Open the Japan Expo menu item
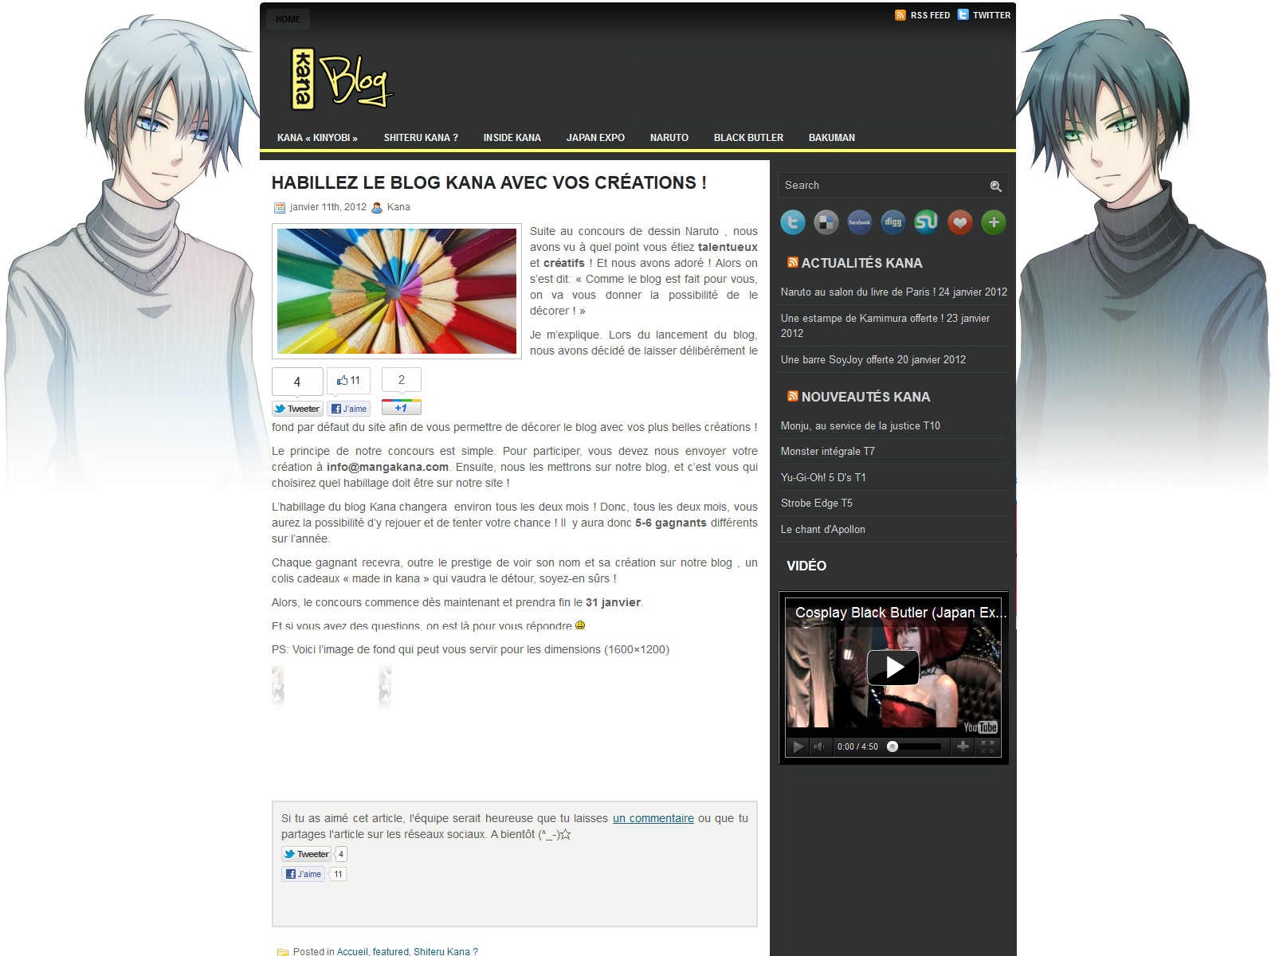 click(x=595, y=138)
